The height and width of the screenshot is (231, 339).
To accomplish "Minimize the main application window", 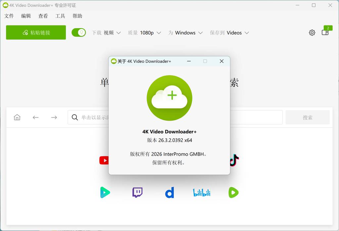I will pos(298,5).
